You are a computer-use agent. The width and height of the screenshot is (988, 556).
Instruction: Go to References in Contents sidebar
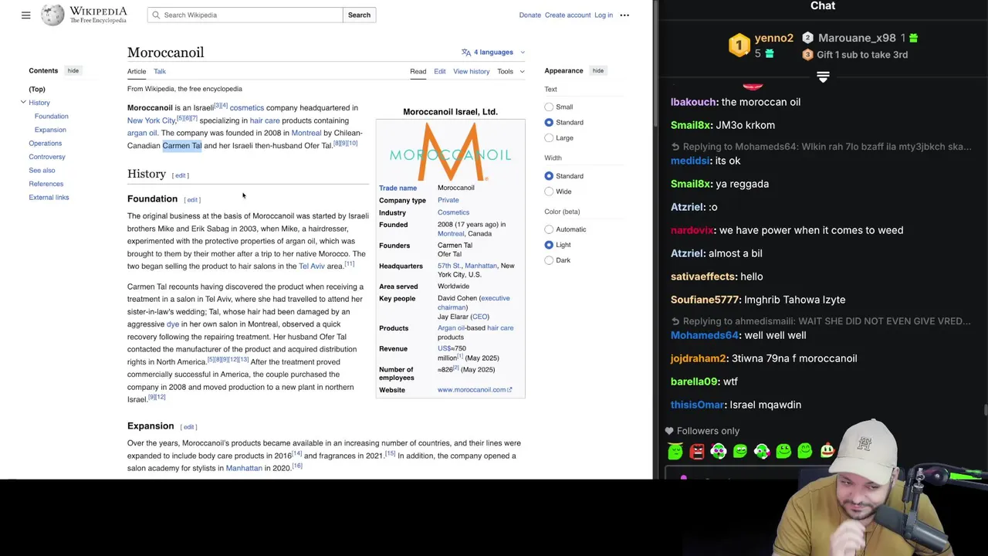[x=46, y=184]
